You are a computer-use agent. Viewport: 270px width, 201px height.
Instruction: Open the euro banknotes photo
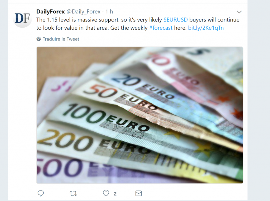point(140,115)
